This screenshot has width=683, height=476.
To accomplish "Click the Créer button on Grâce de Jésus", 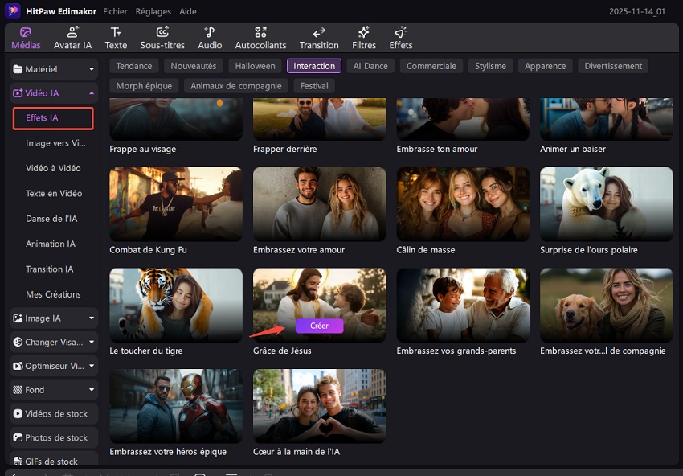I will coord(319,326).
